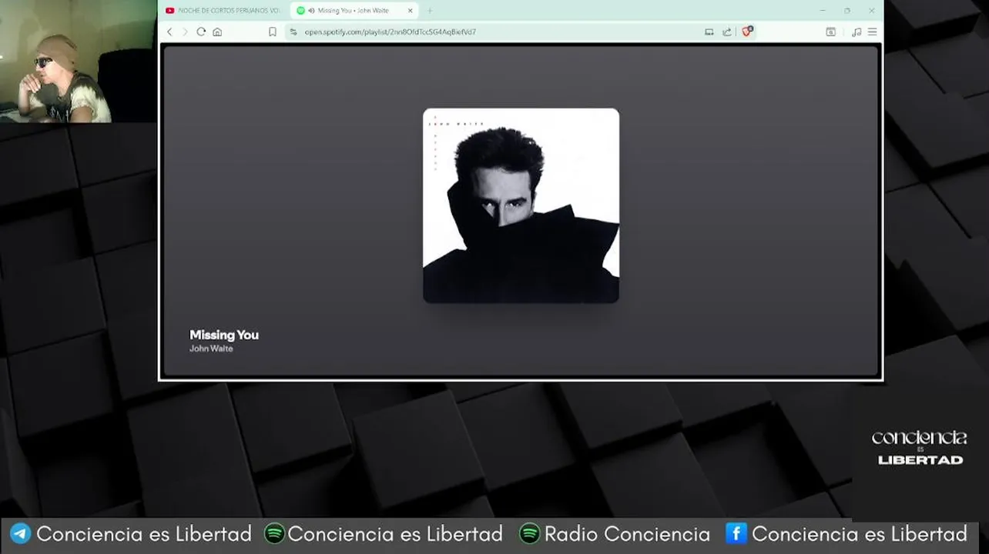Viewport: 989px width, 554px height.
Task: Close the browser window
Action: pos(871,11)
